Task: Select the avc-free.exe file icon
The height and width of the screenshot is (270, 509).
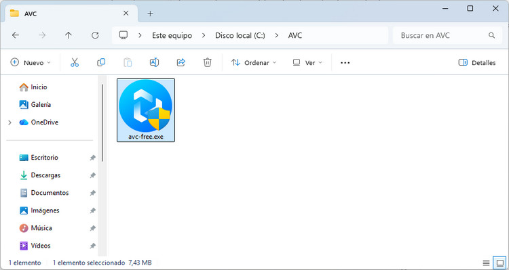Action: point(145,106)
